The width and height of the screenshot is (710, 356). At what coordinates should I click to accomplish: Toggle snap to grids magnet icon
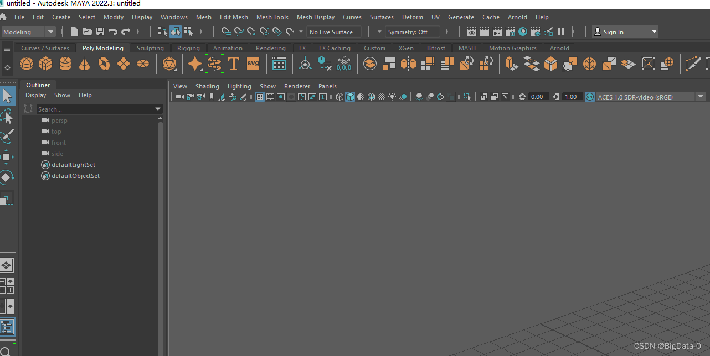coord(226,32)
